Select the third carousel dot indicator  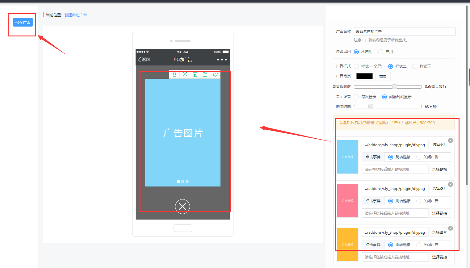click(187, 182)
